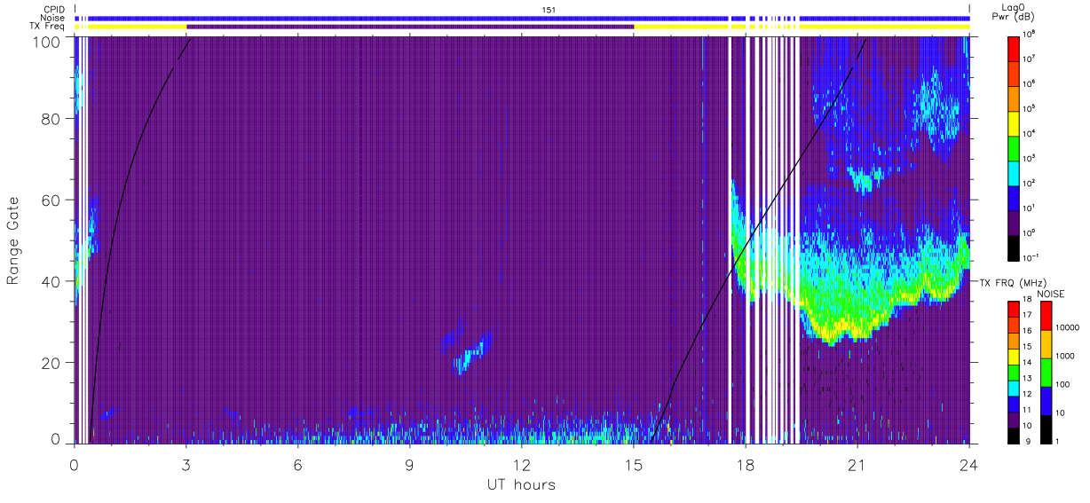The height and width of the screenshot is (503, 1090).
Task: Select the 'TX Freq' row label
Action: (47, 27)
